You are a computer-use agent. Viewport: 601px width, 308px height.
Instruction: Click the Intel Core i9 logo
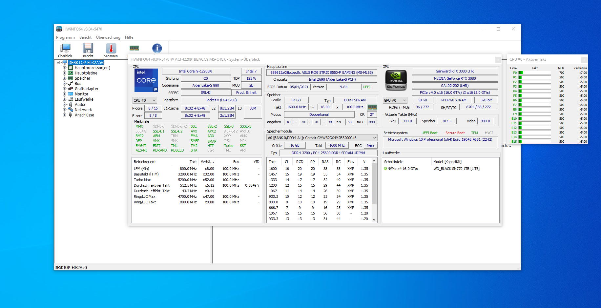coord(146,80)
